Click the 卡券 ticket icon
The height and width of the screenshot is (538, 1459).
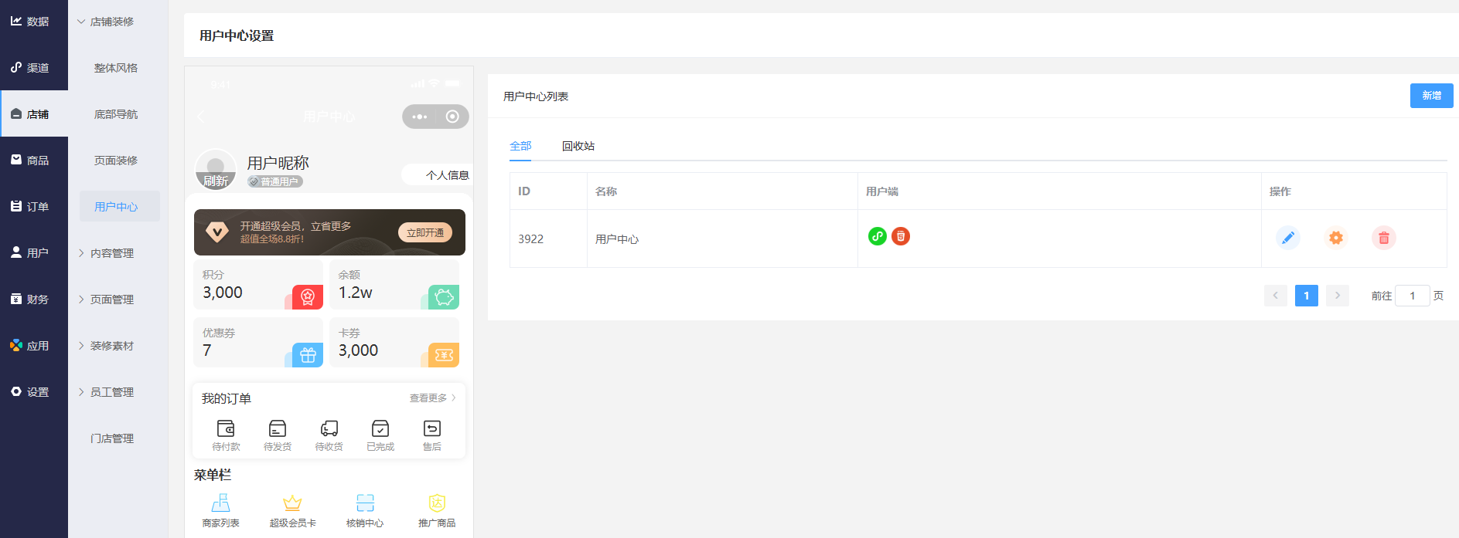click(x=444, y=355)
